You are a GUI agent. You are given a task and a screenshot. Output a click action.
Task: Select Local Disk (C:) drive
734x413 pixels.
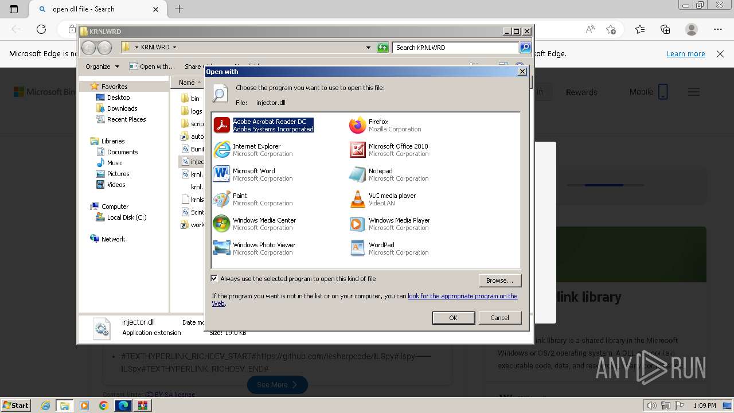click(x=127, y=217)
